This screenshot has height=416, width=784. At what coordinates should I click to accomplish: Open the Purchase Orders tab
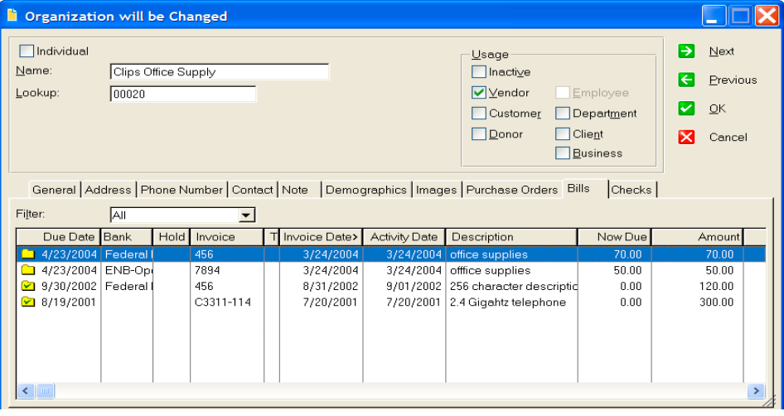coord(511,190)
